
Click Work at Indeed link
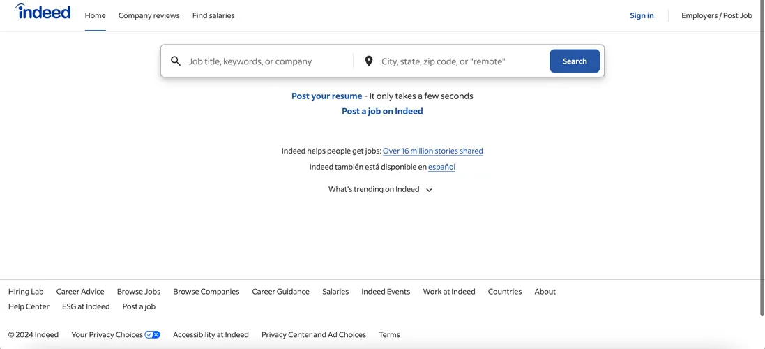coord(449,291)
